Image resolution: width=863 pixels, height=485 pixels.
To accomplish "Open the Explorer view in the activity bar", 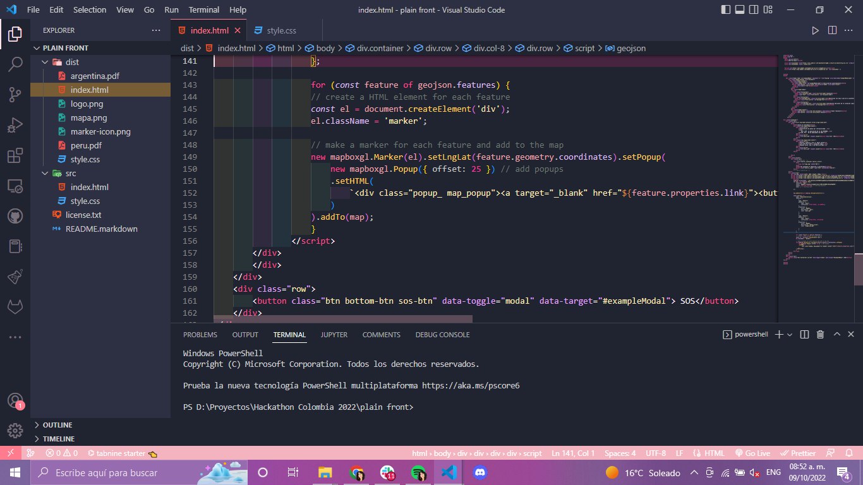I will point(15,35).
